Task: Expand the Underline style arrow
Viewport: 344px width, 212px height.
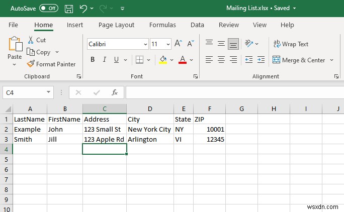Action: point(125,60)
